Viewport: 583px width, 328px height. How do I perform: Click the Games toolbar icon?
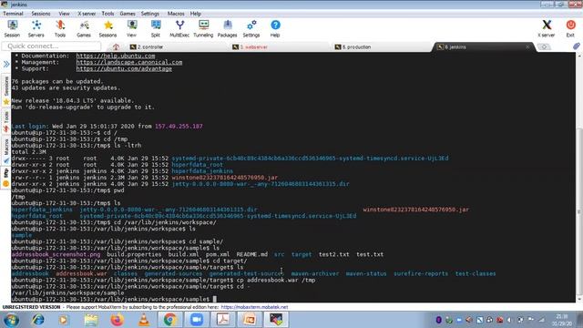(84, 28)
